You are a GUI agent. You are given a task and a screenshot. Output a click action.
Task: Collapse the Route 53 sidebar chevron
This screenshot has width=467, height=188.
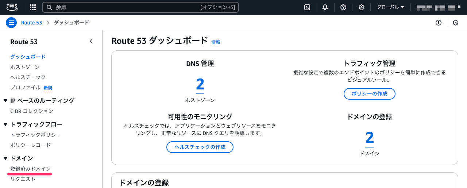[91, 42]
